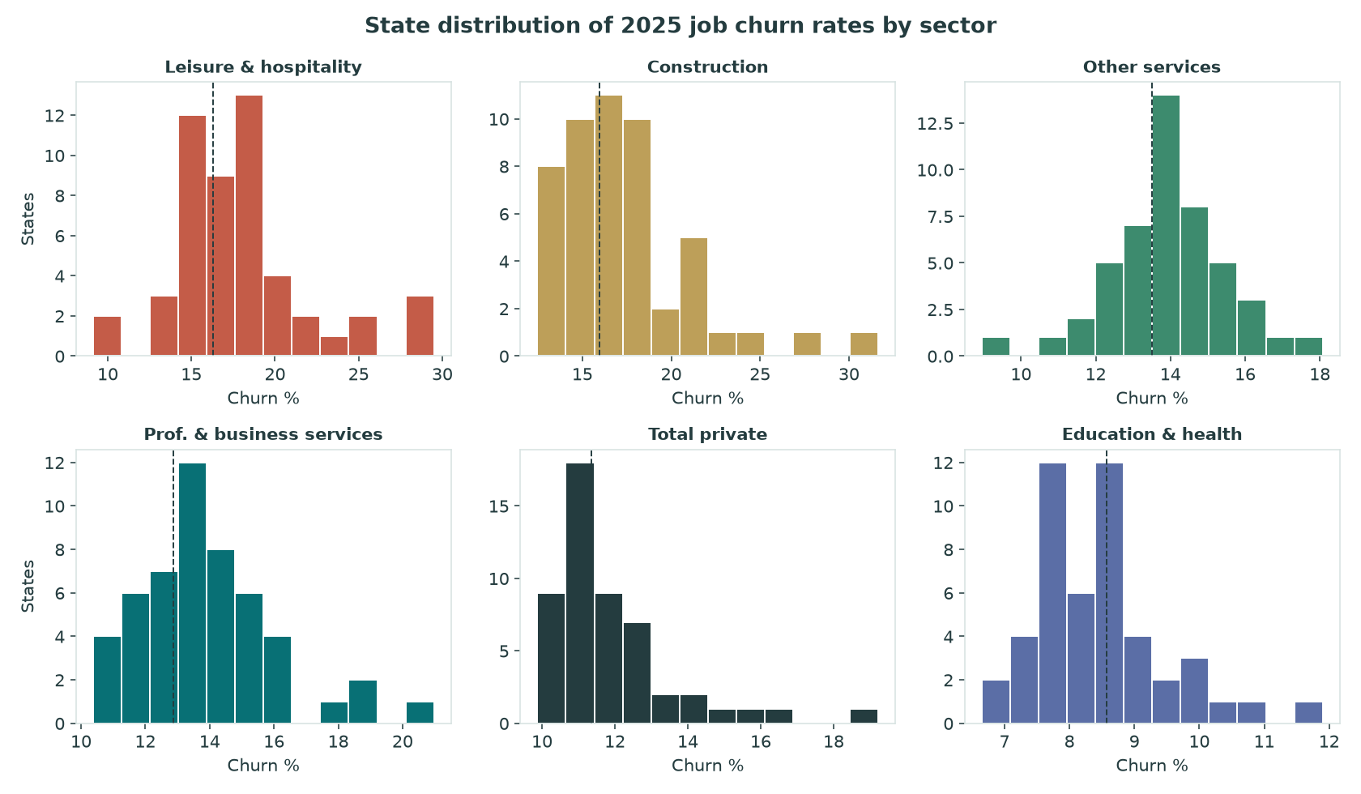Click the leftmost bar in Other services histogram
Image resolution: width=1361 pixels, height=794 pixels.
click(996, 347)
